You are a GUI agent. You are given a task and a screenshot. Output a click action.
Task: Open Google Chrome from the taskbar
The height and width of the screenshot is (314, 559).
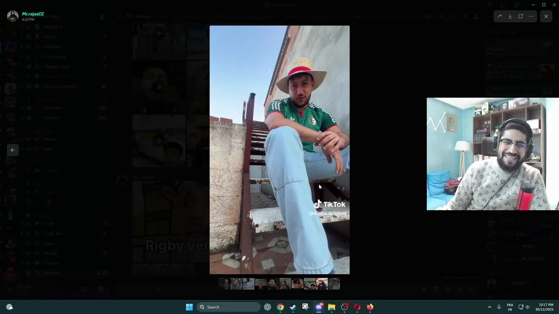(x=280, y=307)
